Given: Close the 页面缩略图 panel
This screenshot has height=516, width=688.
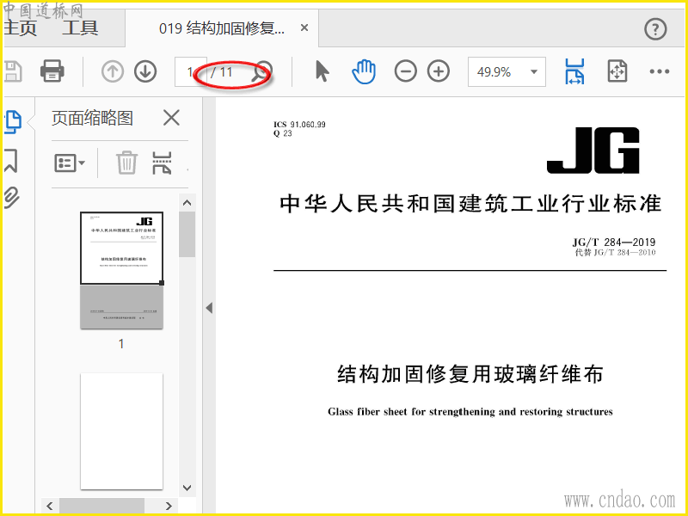Looking at the screenshot, I should pyautogui.click(x=171, y=118).
